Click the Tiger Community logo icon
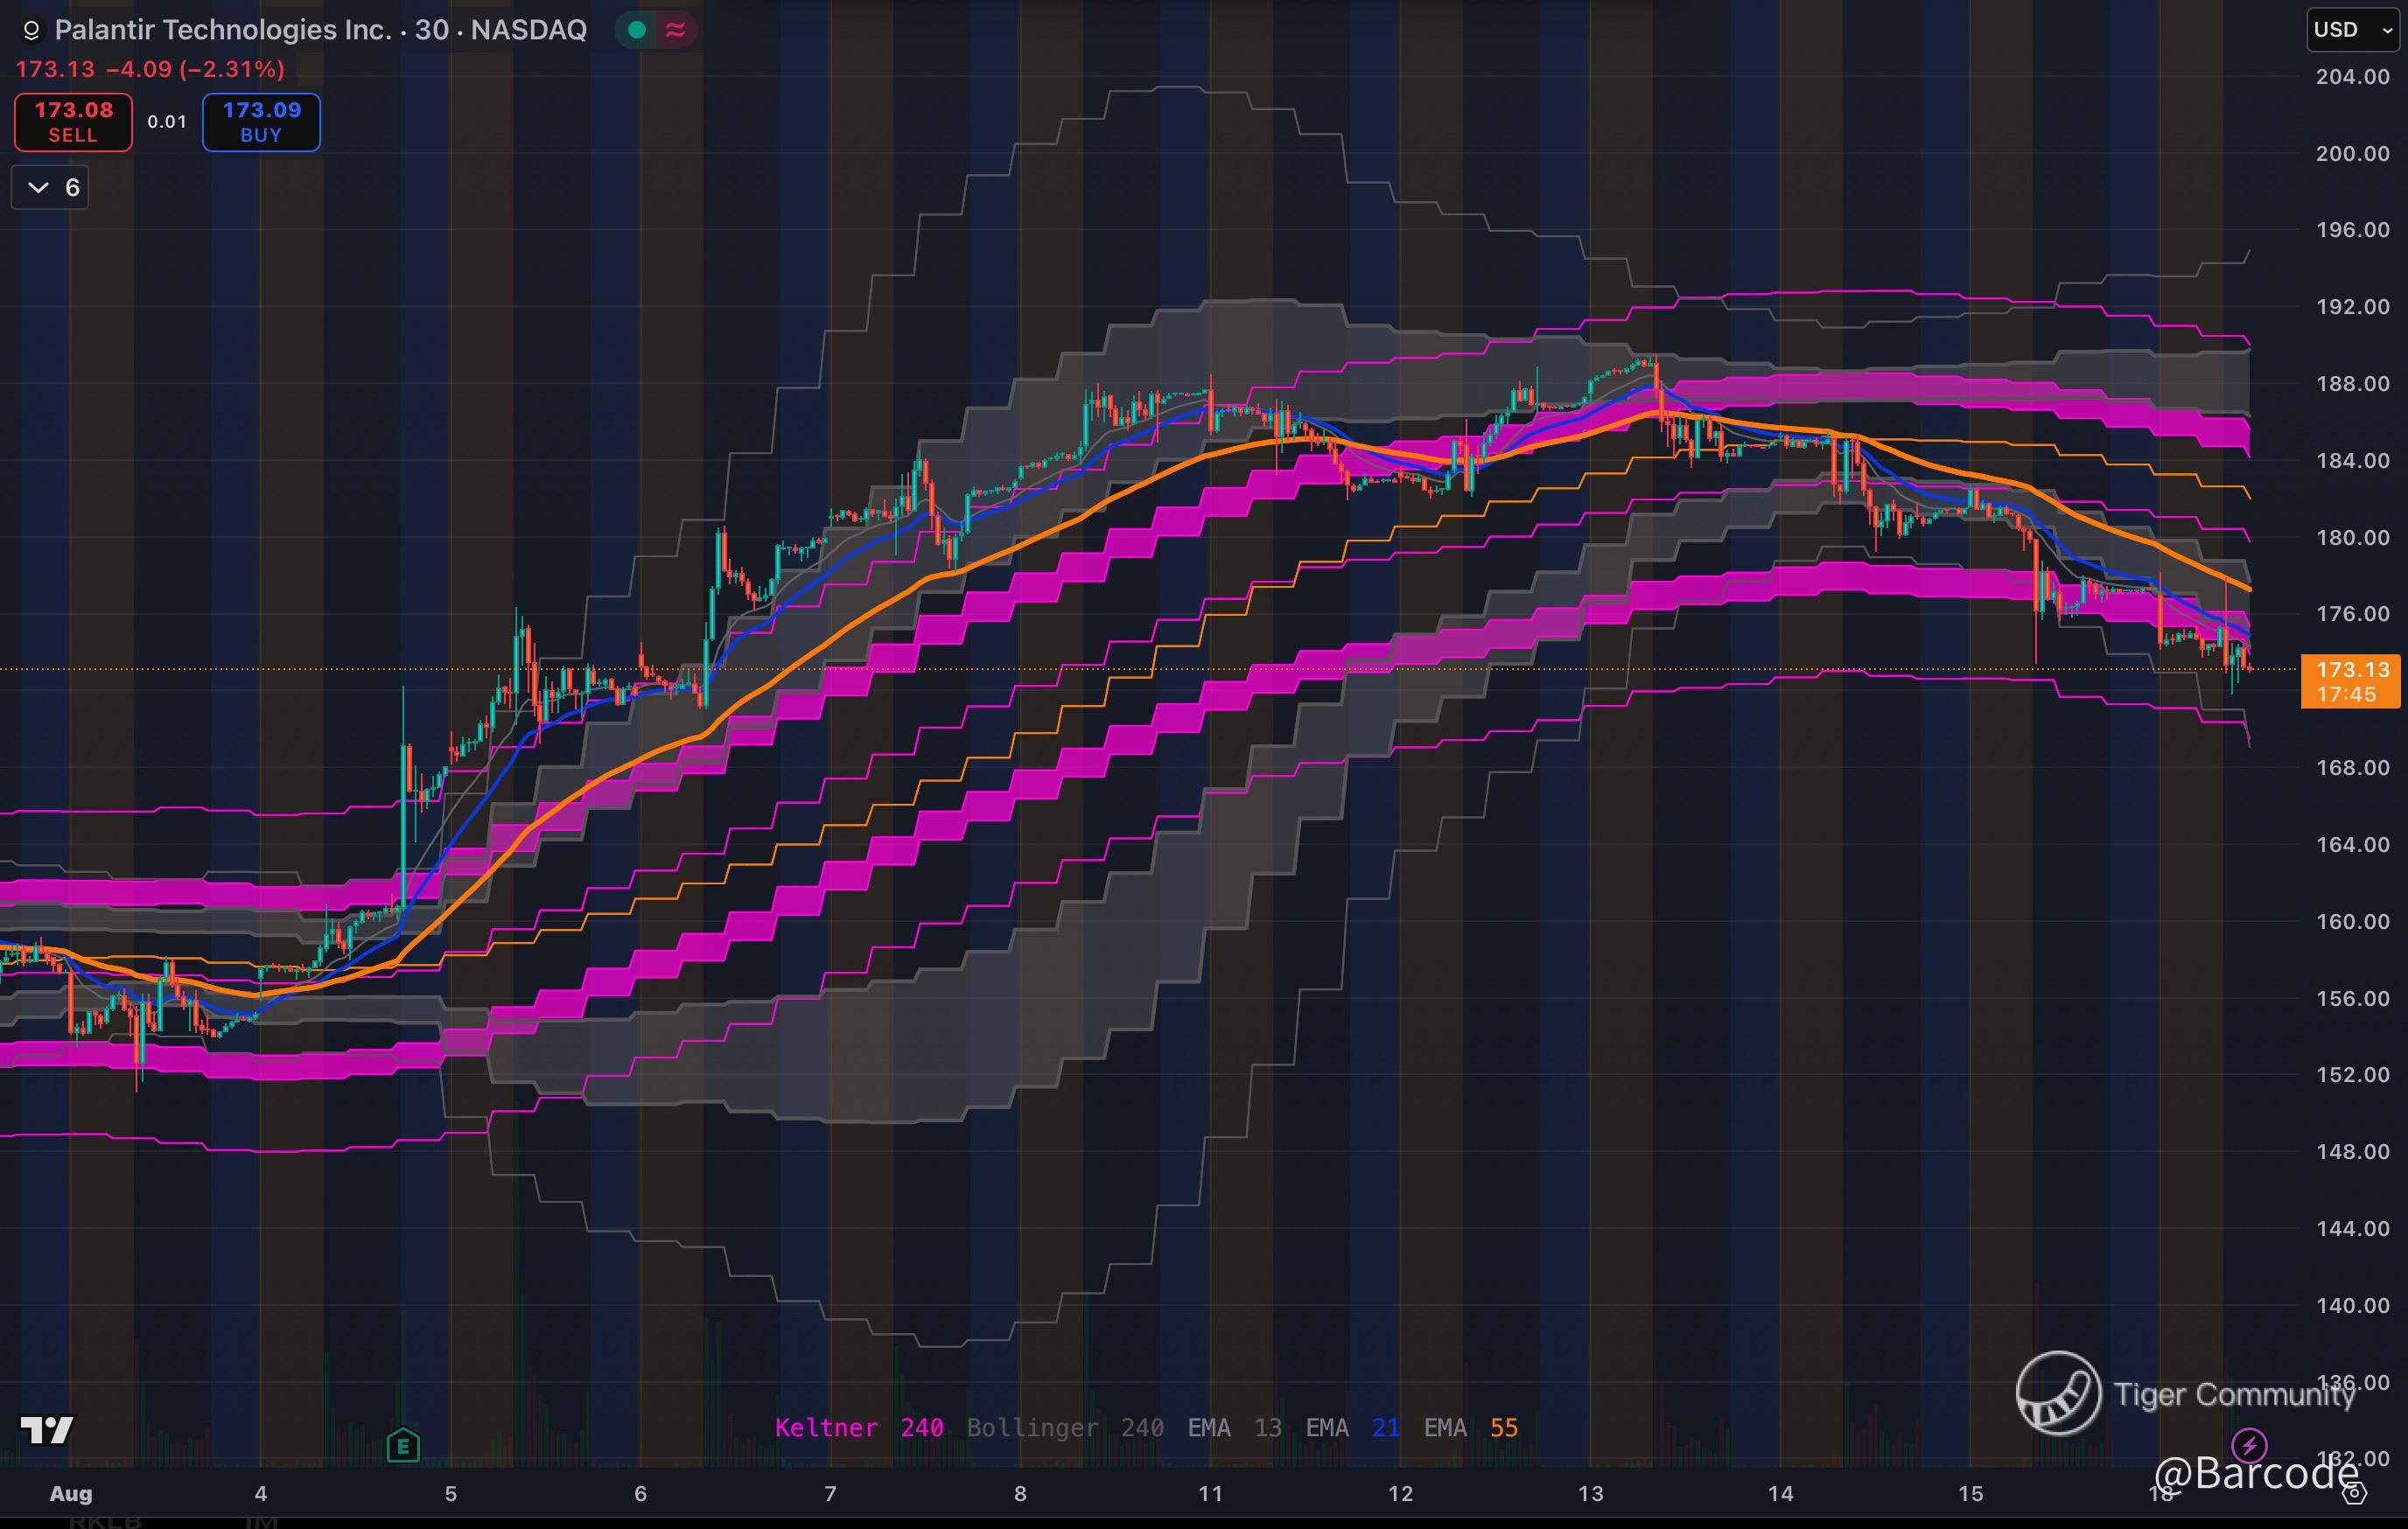The height and width of the screenshot is (1529, 2408). [x=2058, y=1393]
